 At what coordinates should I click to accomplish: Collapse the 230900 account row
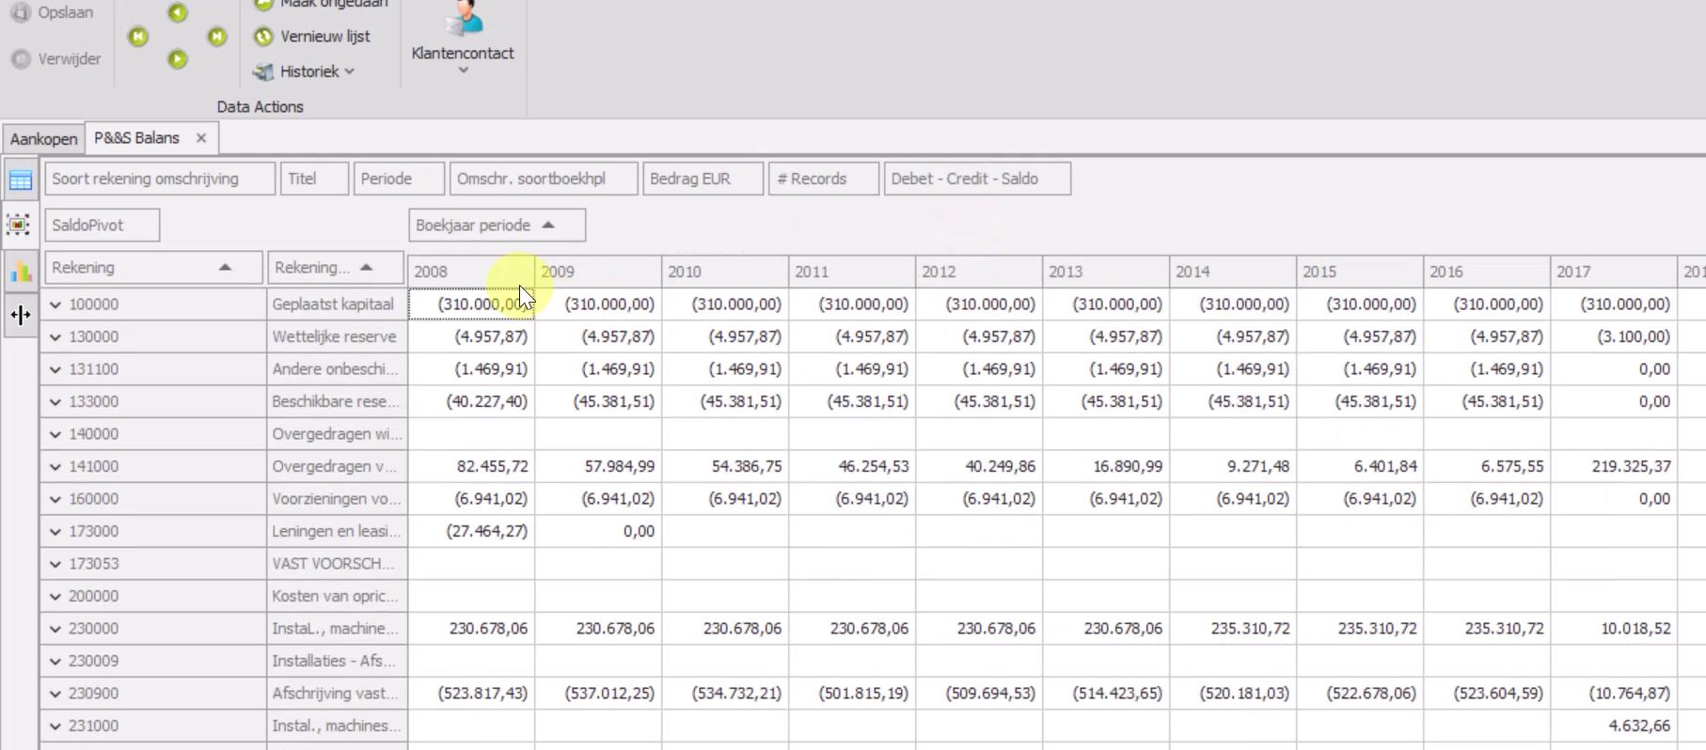pyautogui.click(x=55, y=694)
